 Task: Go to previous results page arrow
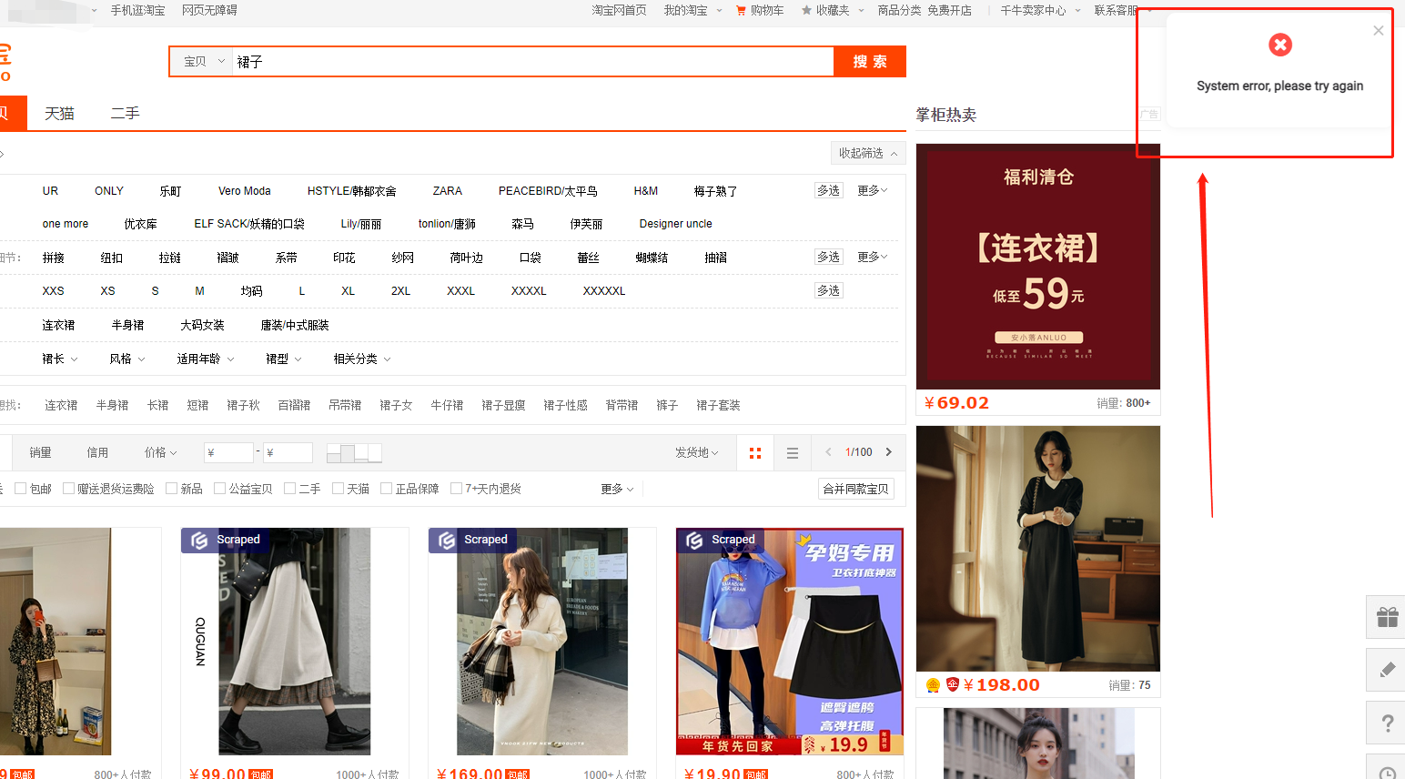pyautogui.click(x=828, y=451)
